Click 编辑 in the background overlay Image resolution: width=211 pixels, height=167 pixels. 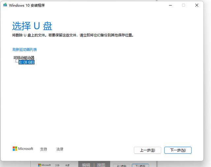(x=86, y=165)
